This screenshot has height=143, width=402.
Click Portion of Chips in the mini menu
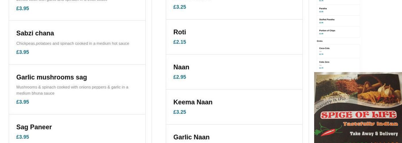point(327,31)
